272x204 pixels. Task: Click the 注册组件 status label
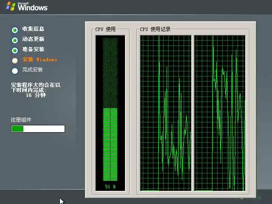tap(21, 120)
